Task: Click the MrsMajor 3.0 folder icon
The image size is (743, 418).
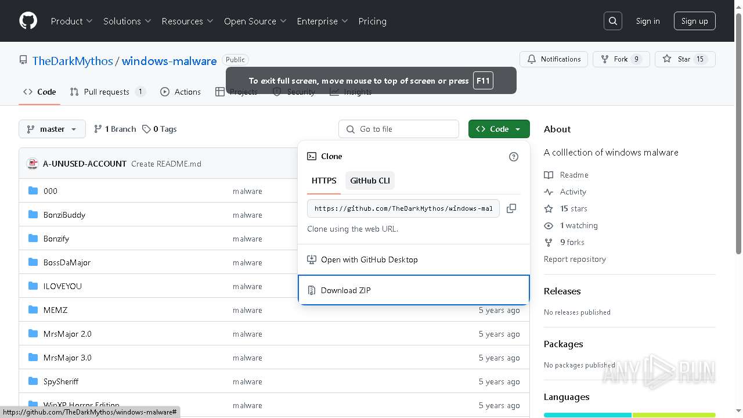Action: click(33, 358)
